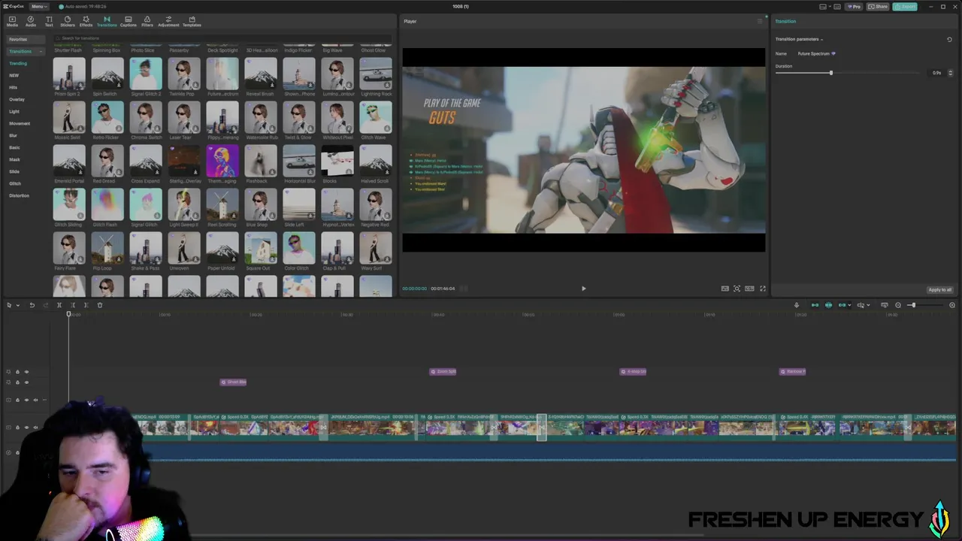
Task: Open the Menu dropdown
Action: pos(38,7)
